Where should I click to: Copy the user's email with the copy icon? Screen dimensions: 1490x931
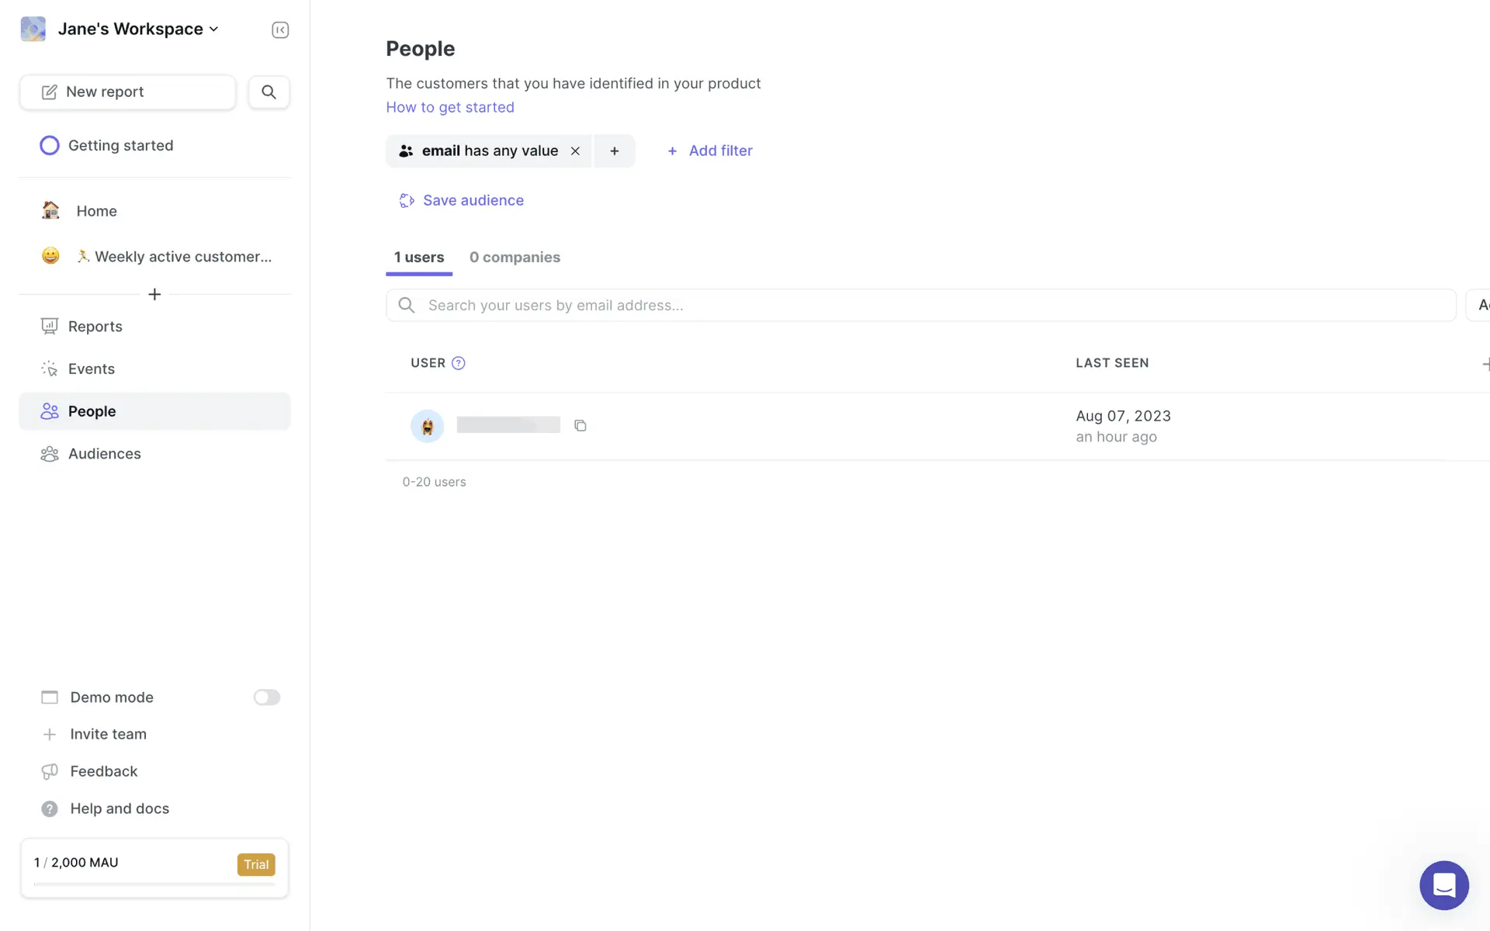pyautogui.click(x=580, y=426)
